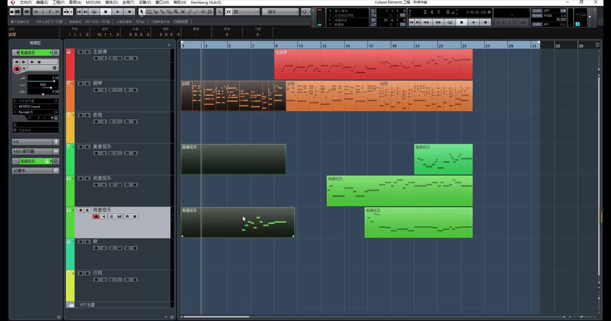The height and width of the screenshot is (321, 611).
Task: Solo the 贝司 track
Action: point(87,273)
